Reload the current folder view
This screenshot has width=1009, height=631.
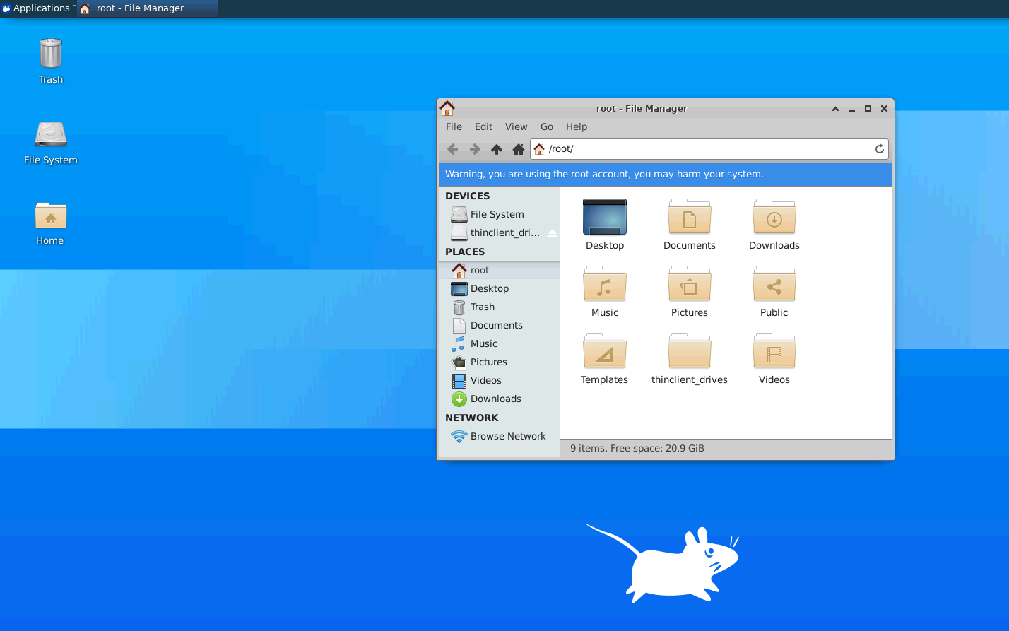click(x=878, y=149)
